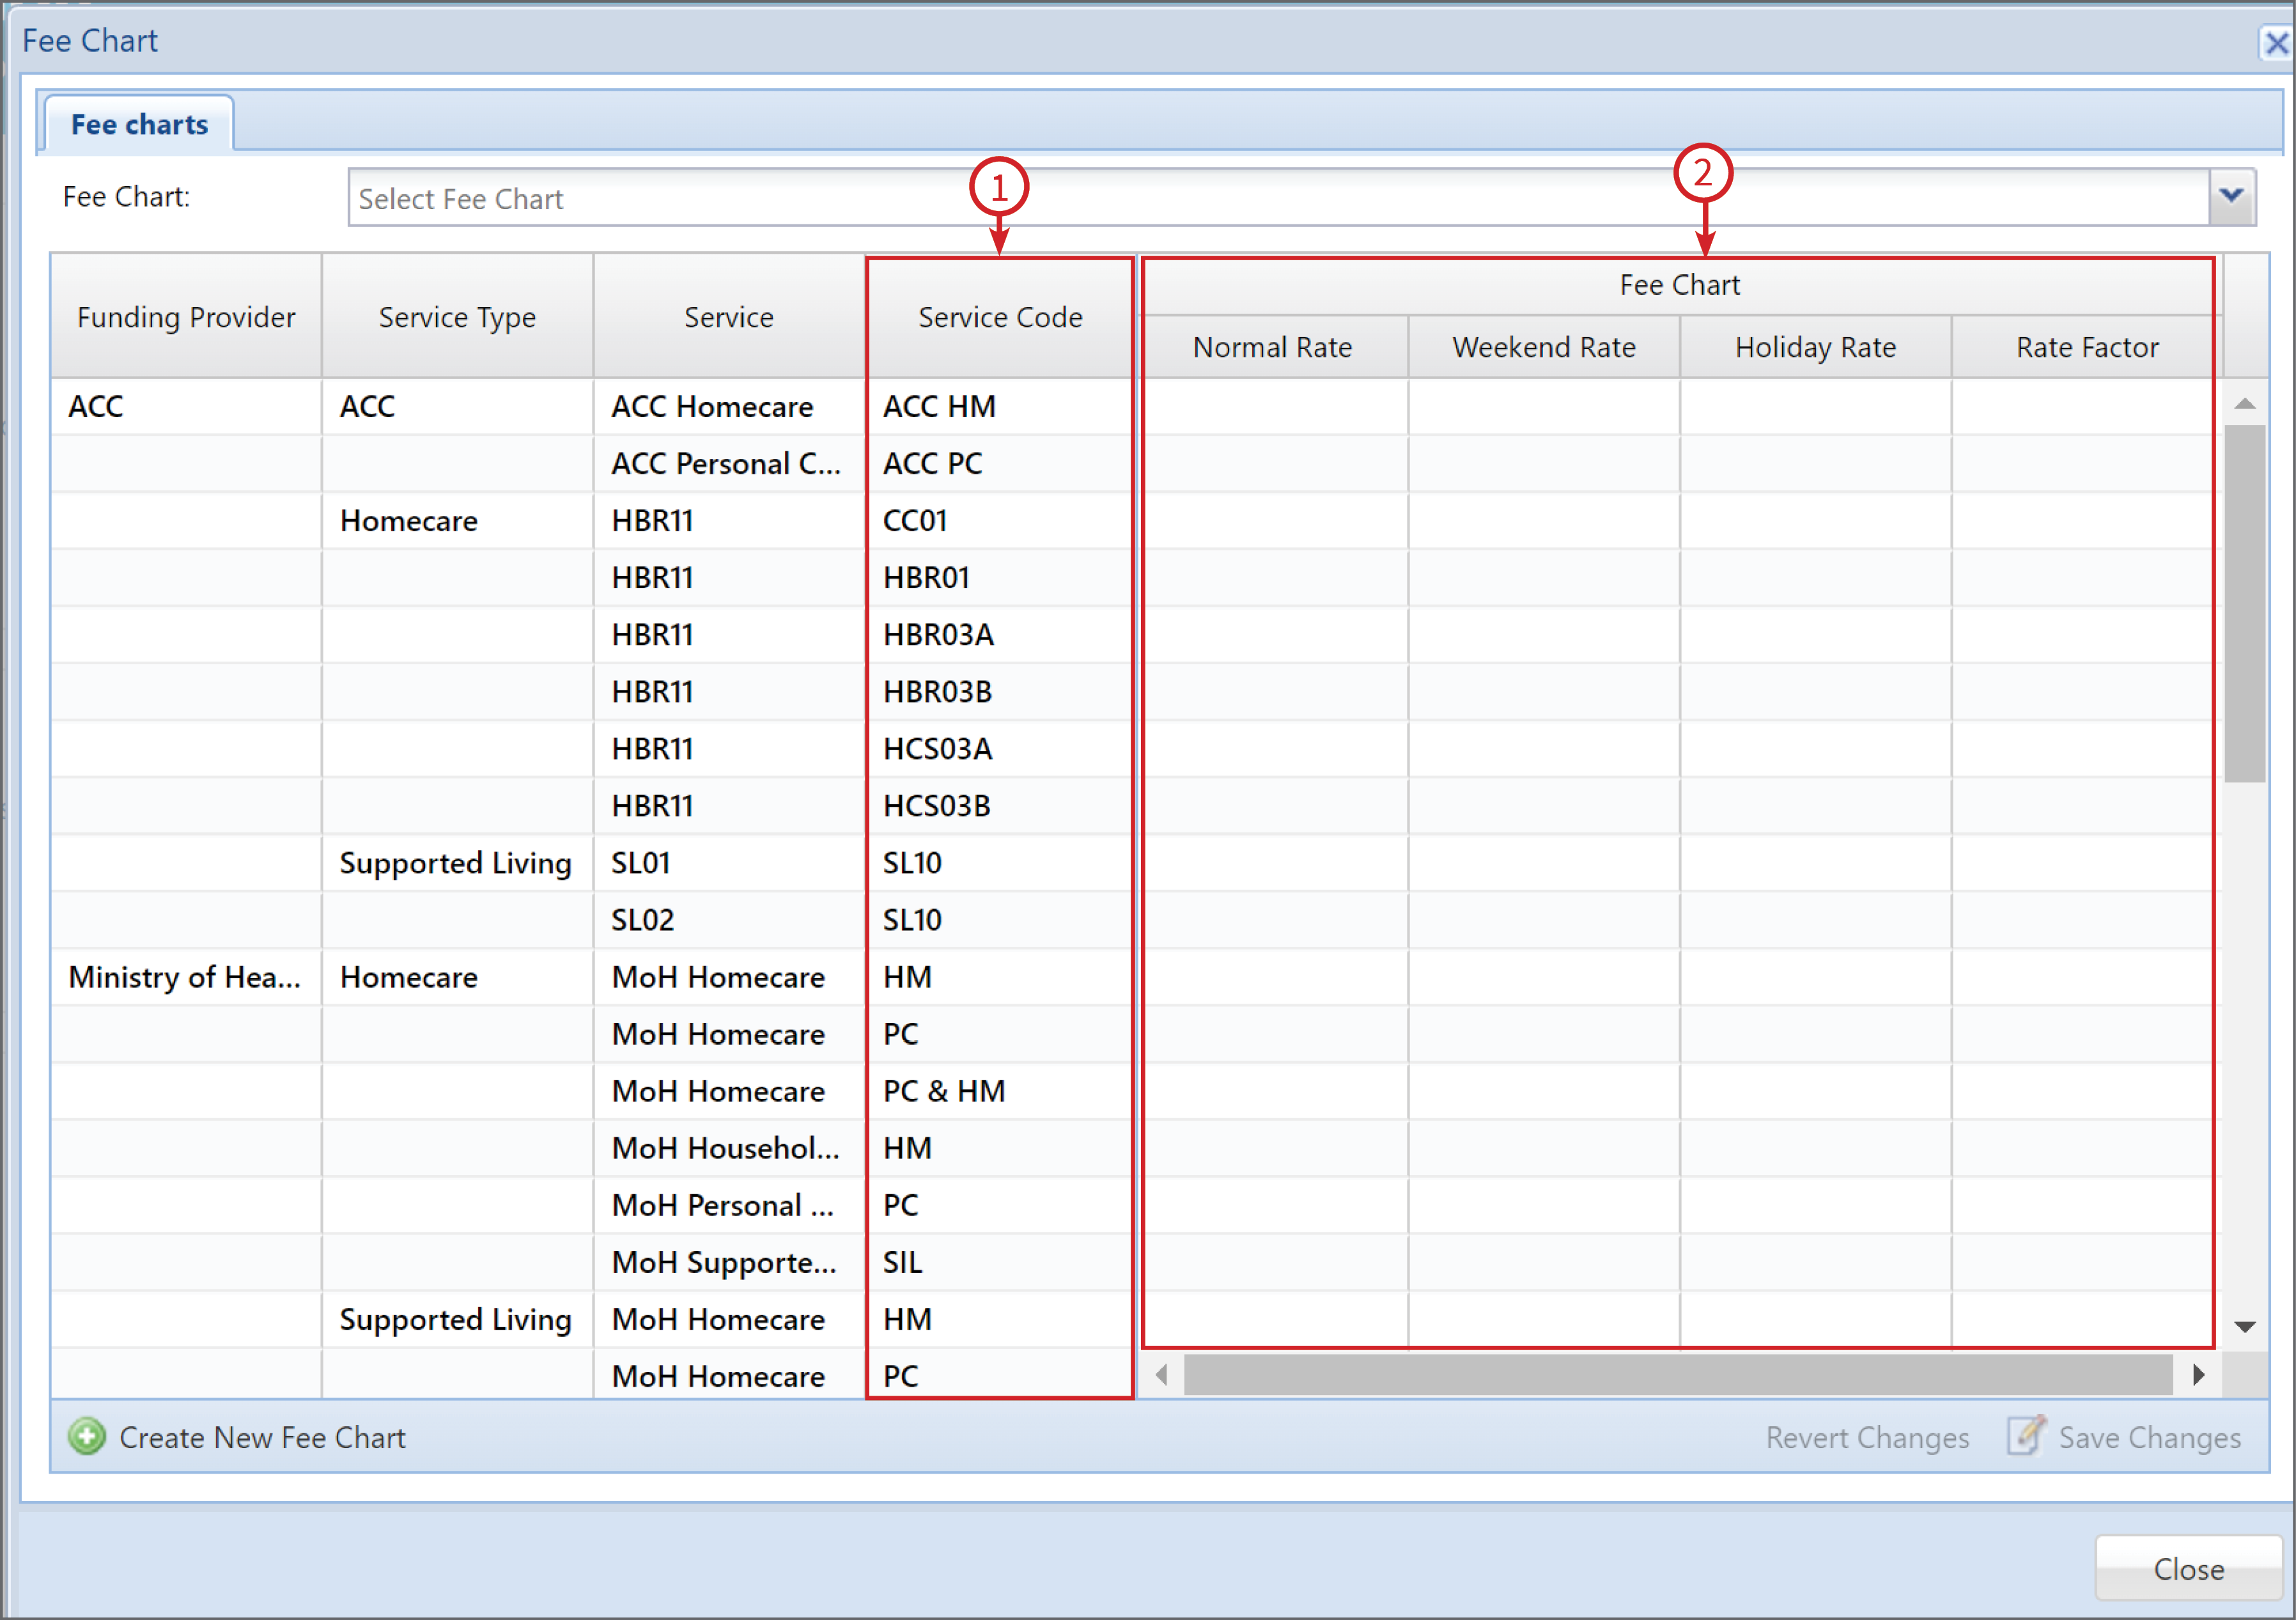Screen dimensions: 2296x1620
Task: Click the horizontal scrollbar thumb
Action: (x=1678, y=1375)
